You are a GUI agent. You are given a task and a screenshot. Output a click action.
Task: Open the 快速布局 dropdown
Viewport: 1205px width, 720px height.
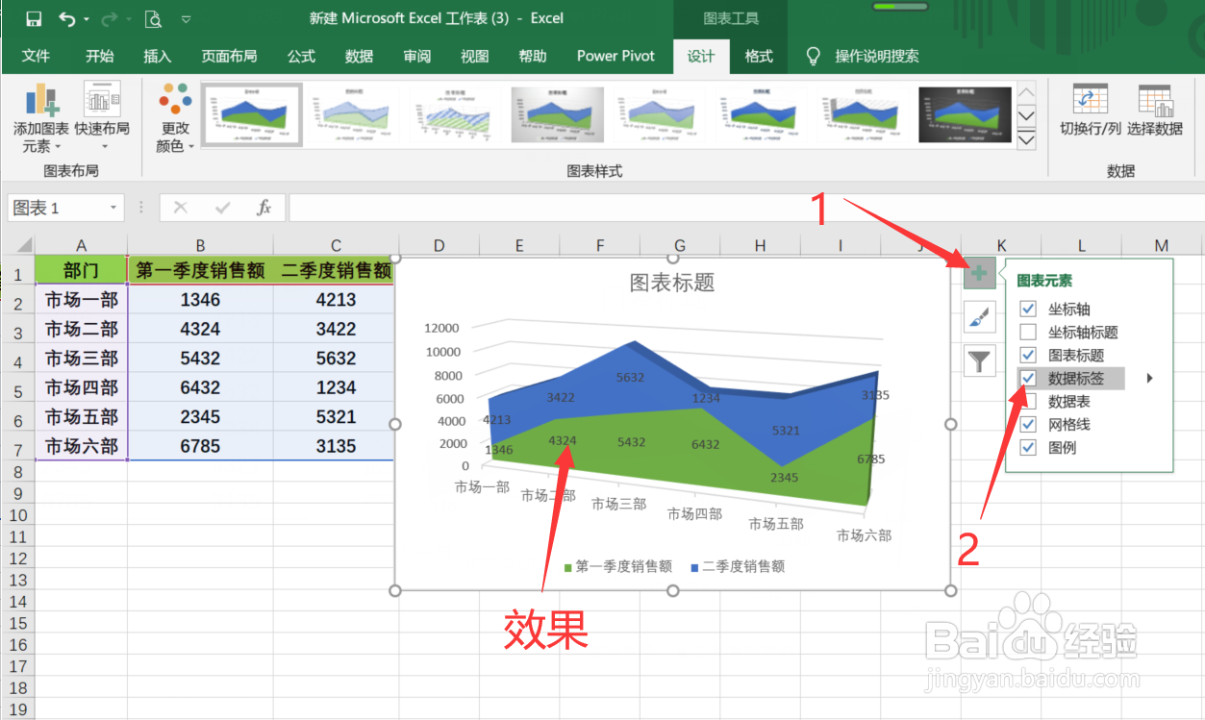click(x=102, y=115)
